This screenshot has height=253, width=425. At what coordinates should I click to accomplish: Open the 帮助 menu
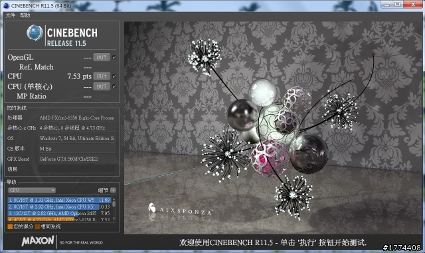click(x=25, y=15)
